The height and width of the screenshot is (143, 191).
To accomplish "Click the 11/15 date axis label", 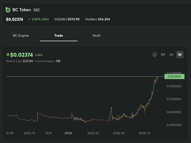I will [x=48, y=133].
